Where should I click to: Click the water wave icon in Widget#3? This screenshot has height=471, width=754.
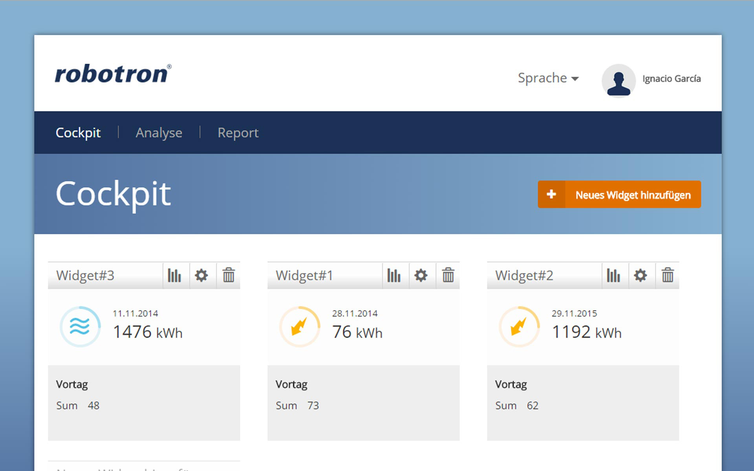[x=80, y=327]
